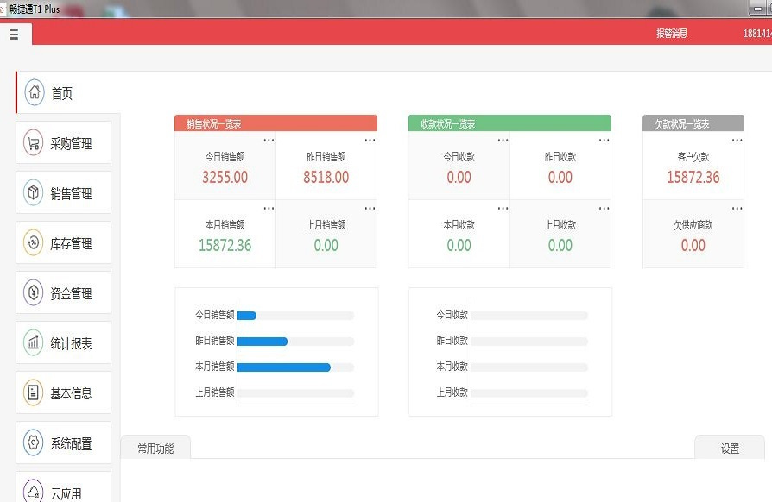Expand the options dots on 上月销售额 card
The height and width of the screenshot is (502, 772).
click(x=370, y=209)
